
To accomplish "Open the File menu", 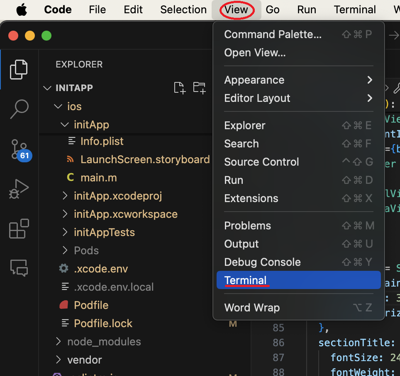I will [97, 10].
